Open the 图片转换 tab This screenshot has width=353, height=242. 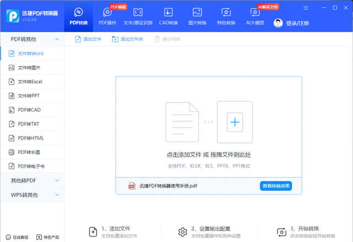click(x=197, y=16)
